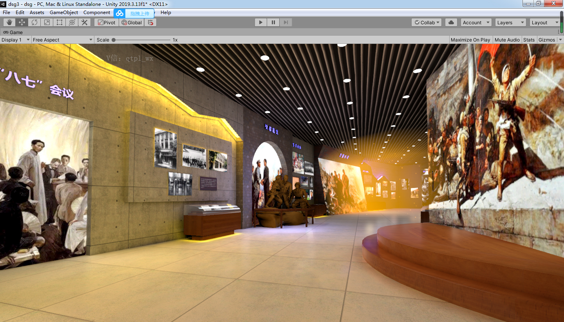Image resolution: width=564 pixels, height=322 pixels.
Task: Select the Rotate tool
Action: [x=34, y=22]
